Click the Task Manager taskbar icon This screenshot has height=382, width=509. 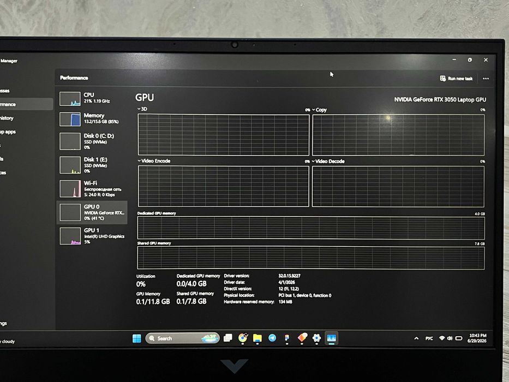pyautogui.click(x=332, y=338)
